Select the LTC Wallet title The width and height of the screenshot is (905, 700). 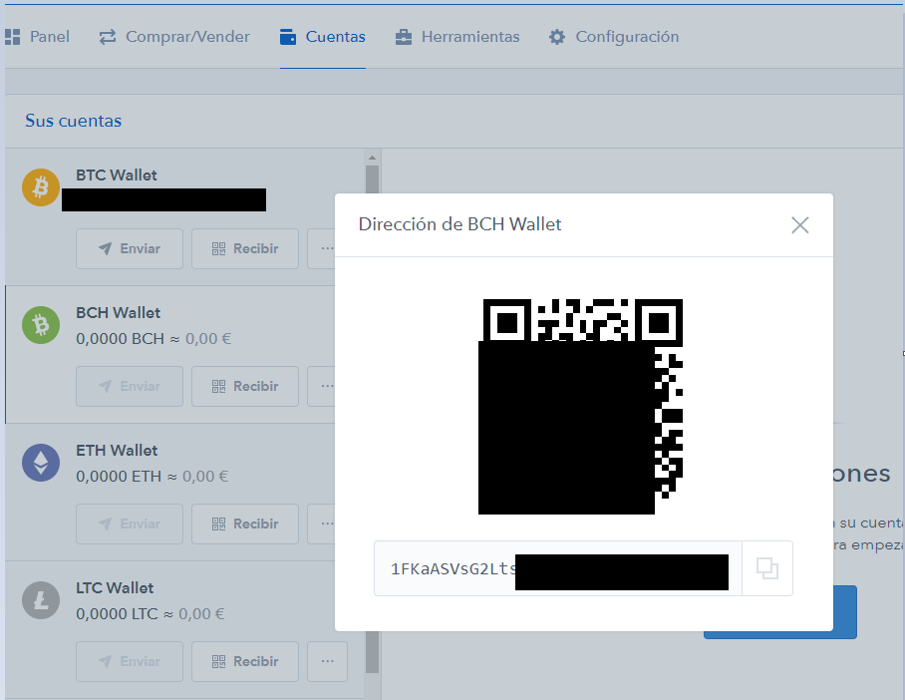(x=115, y=588)
